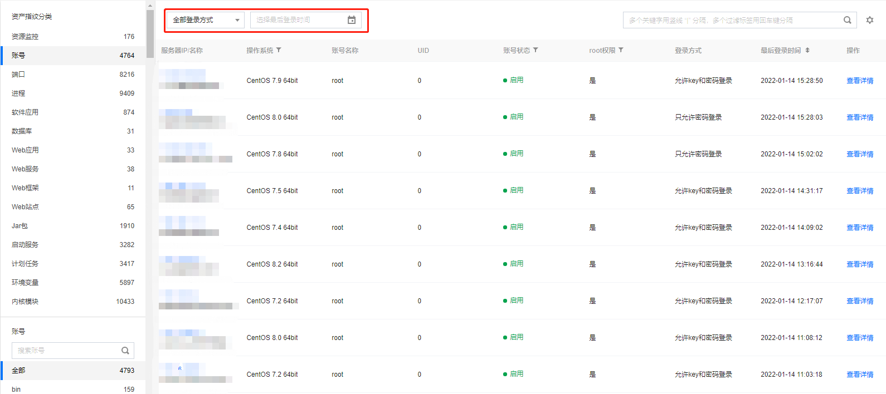886x394 pixels.
Task: Select 账号 in asset fingerprint list
Action: tap(72, 56)
